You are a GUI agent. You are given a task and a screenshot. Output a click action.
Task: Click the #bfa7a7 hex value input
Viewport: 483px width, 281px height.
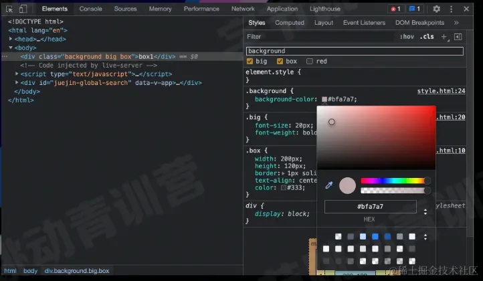click(370, 207)
